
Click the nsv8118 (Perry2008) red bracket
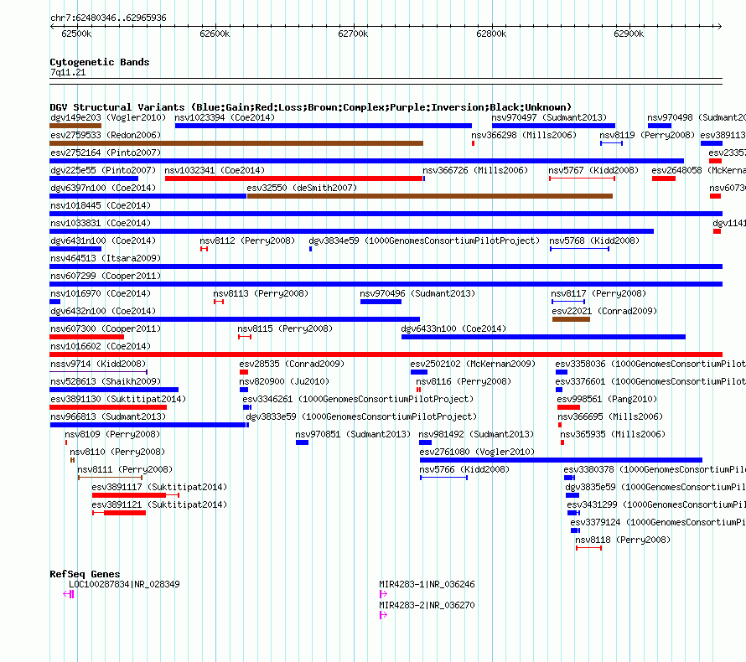click(x=589, y=548)
